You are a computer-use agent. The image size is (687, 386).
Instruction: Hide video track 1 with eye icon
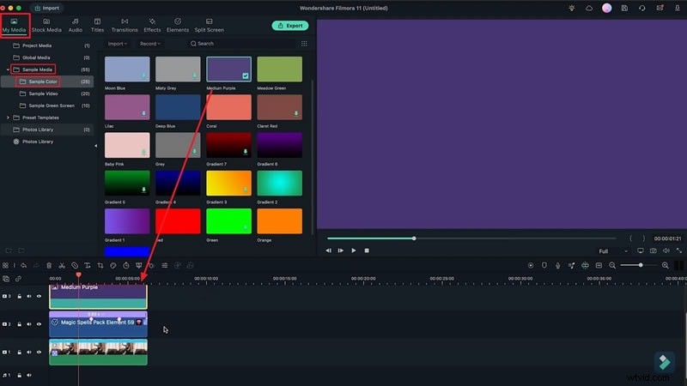(x=39, y=353)
